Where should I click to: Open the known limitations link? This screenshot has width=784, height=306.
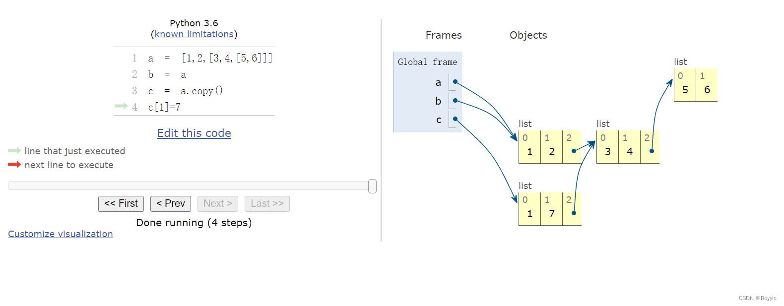click(x=194, y=34)
